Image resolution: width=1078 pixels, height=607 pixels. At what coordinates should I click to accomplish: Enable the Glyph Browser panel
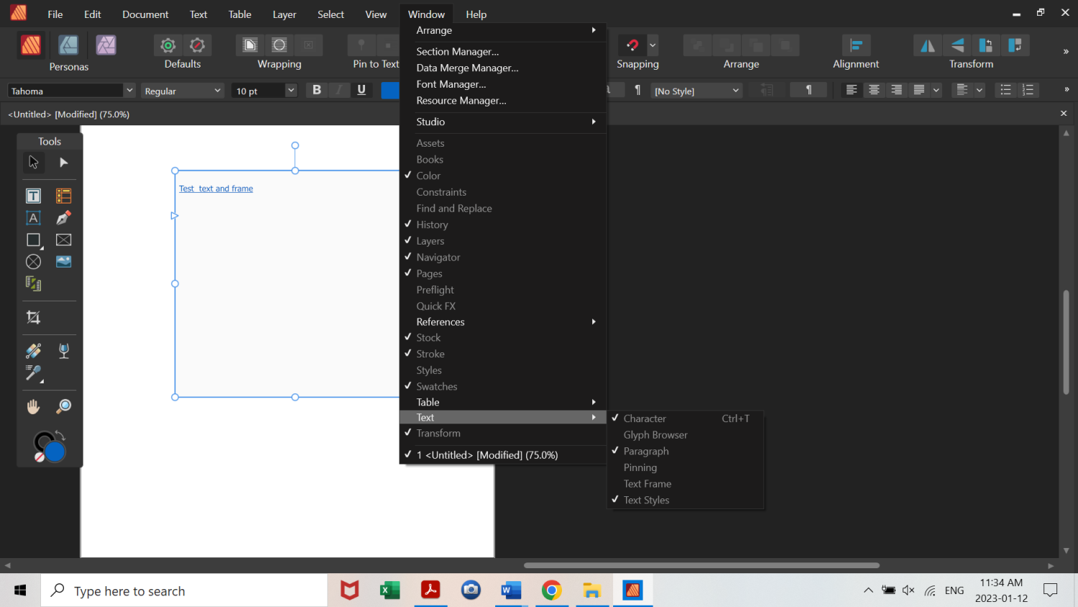[x=655, y=435]
